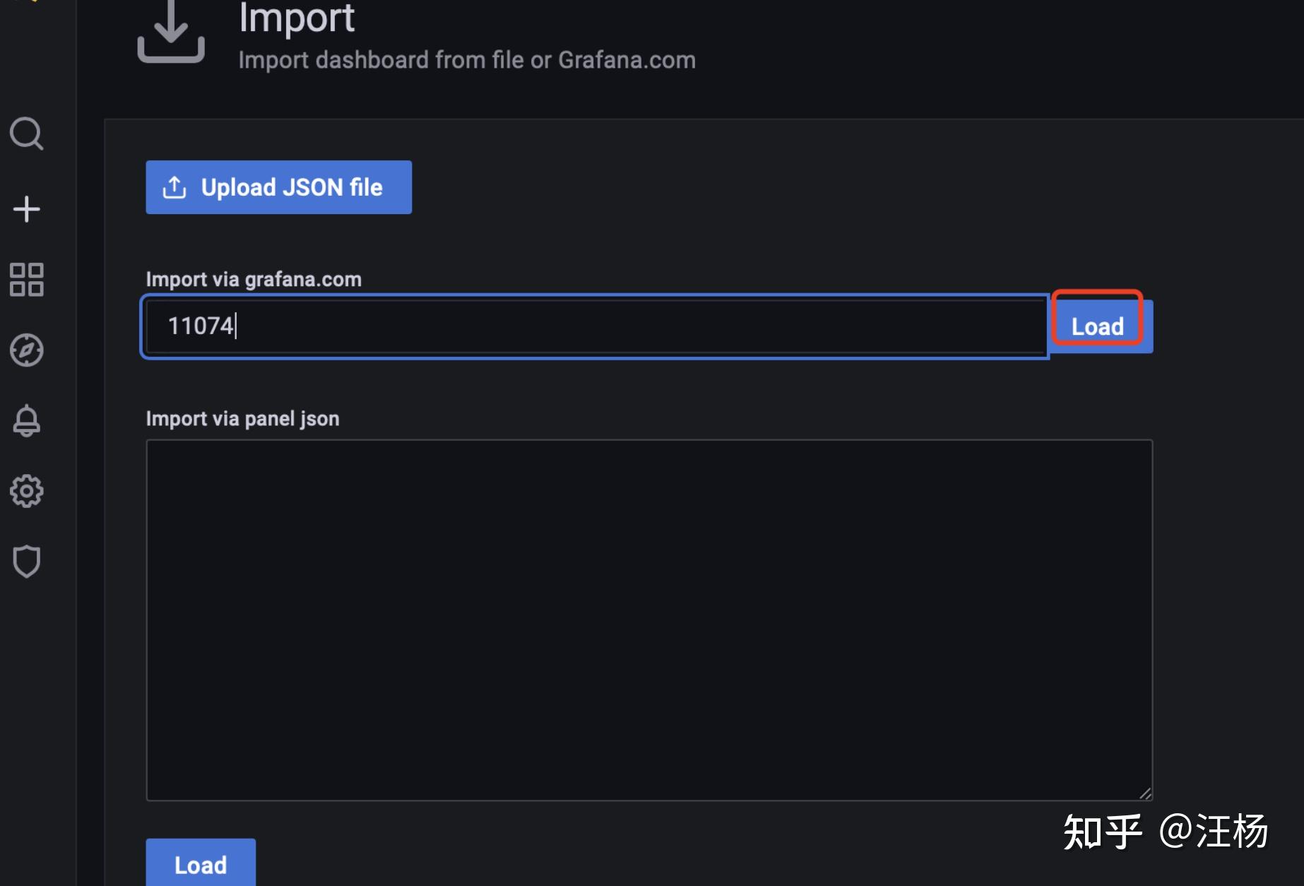Click the Import download icon in header

[x=171, y=33]
